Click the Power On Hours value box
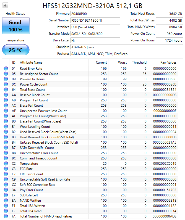 point(169,40)
